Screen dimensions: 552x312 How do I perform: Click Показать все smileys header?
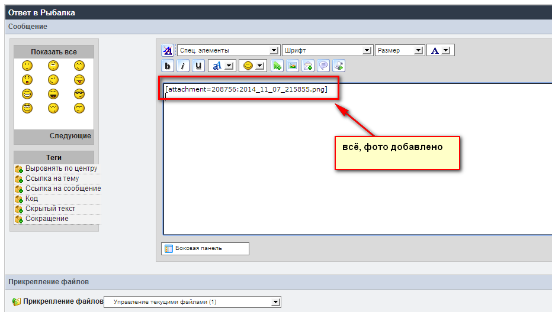[x=54, y=52]
